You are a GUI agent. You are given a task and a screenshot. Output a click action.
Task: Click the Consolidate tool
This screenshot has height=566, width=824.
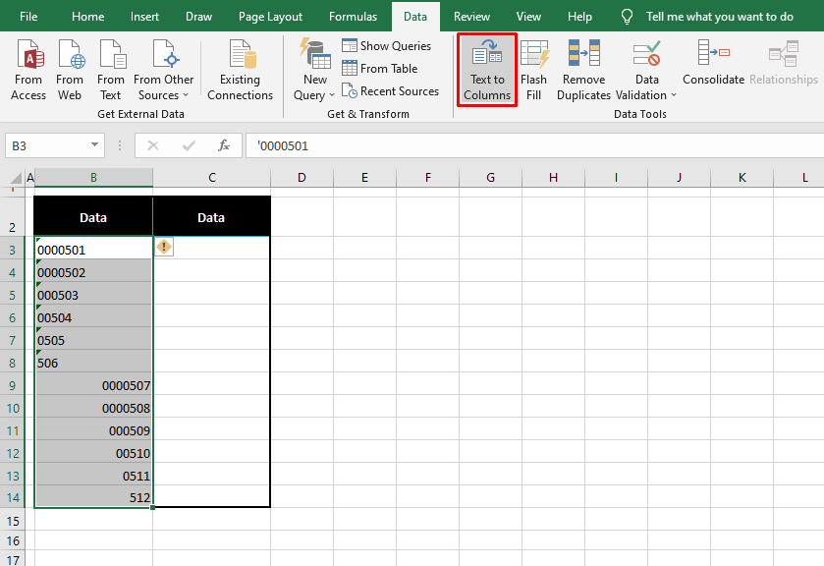713,70
